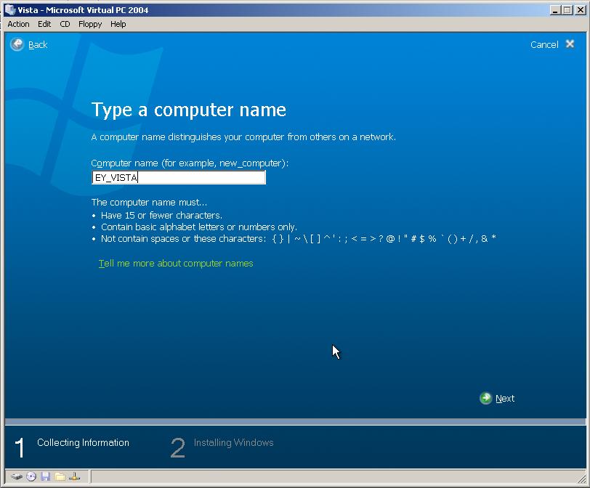Click the round Back arrow icon
The image size is (590, 488).
(17, 44)
